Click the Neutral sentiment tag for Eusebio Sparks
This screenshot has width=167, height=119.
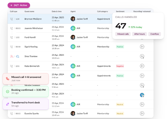(x=120, y=114)
